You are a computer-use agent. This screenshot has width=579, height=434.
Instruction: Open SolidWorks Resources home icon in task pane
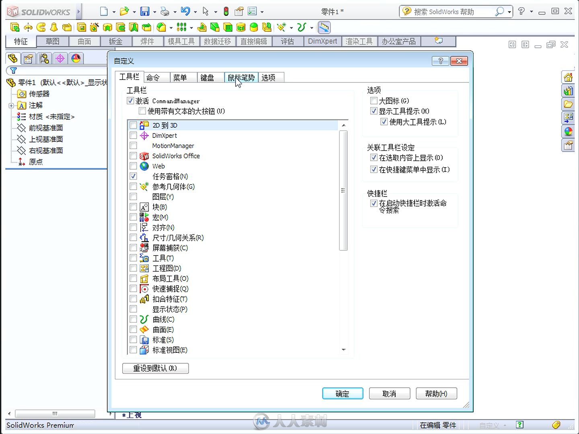click(x=568, y=77)
